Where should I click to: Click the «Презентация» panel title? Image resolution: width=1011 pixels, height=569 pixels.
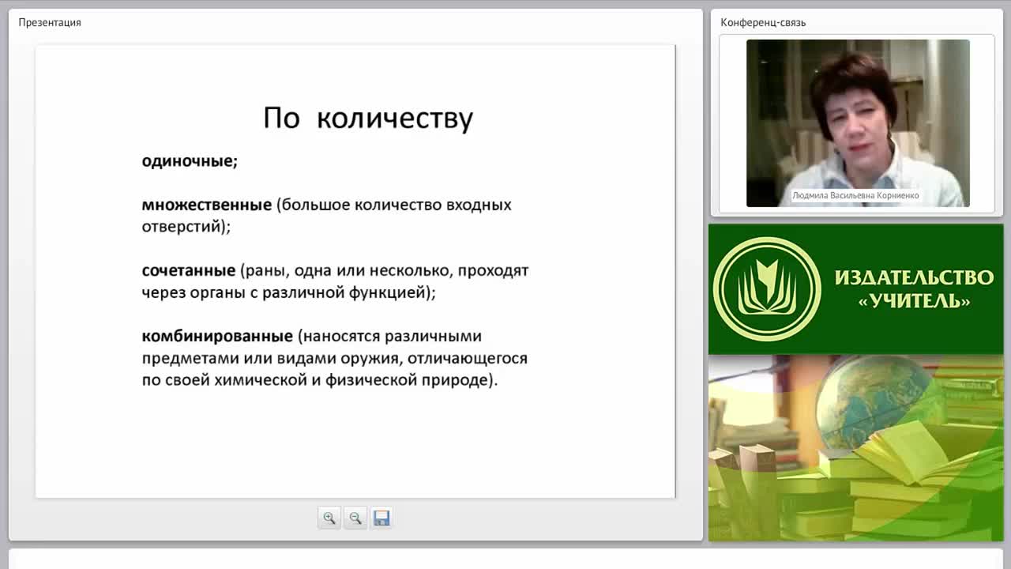pyautogui.click(x=50, y=22)
